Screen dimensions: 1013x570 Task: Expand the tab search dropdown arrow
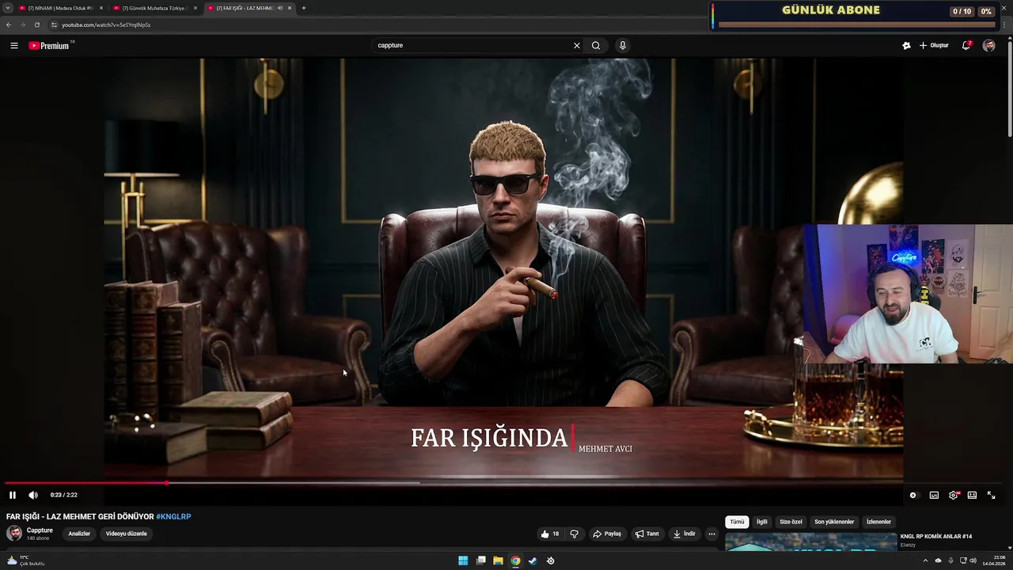tap(8, 8)
